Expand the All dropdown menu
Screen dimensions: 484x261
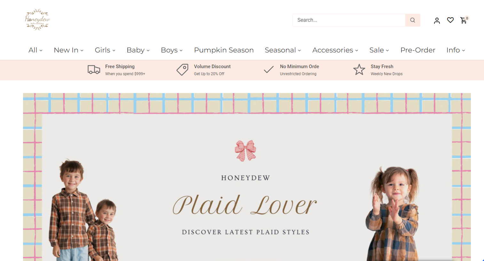(x=35, y=50)
